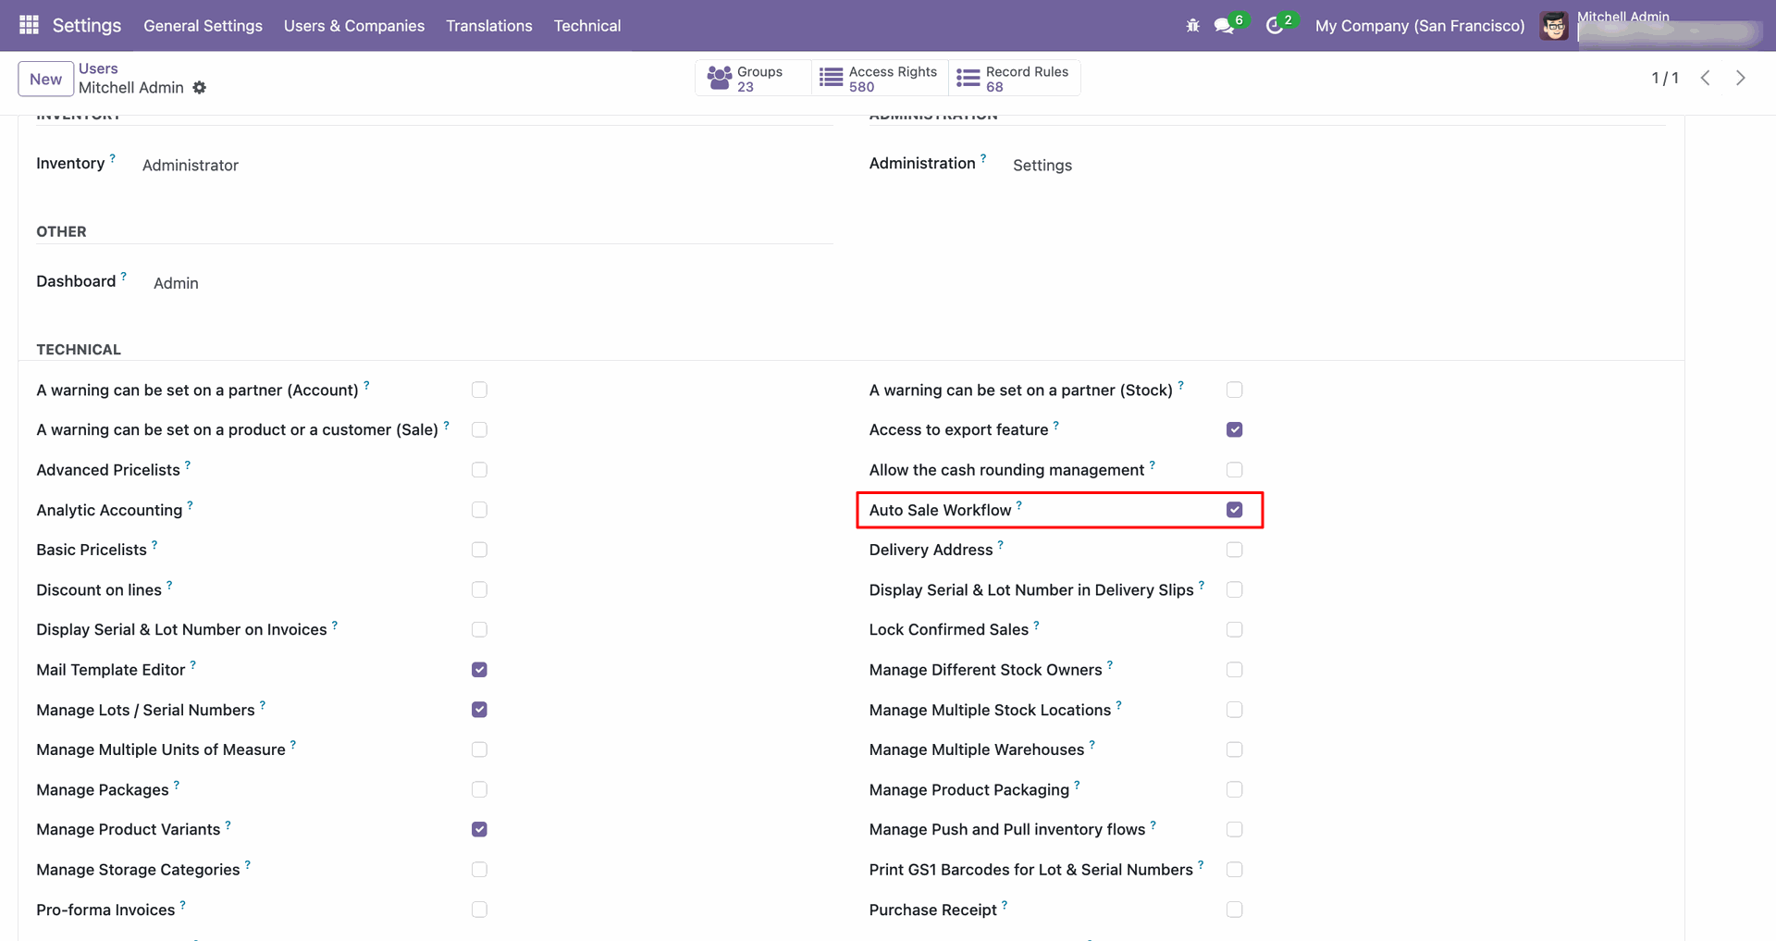
Task: Uncheck Manage Lots / Serial Numbers
Action: [x=479, y=710]
